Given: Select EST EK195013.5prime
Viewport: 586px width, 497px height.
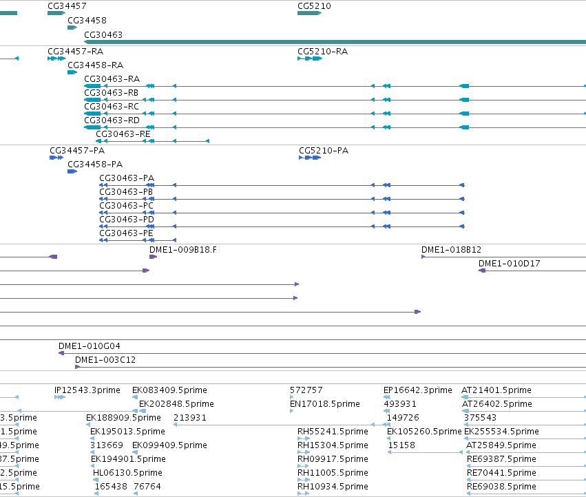Looking at the screenshot, I should tap(127, 432).
